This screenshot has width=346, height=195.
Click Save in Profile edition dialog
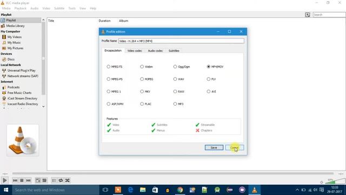point(214,147)
